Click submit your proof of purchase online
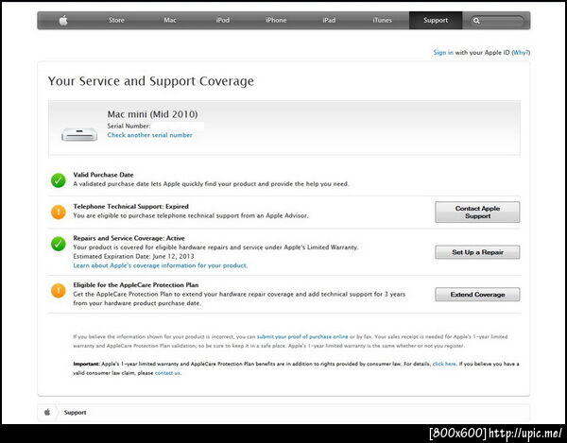This screenshot has width=567, height=443. click(x=302, y=337)
